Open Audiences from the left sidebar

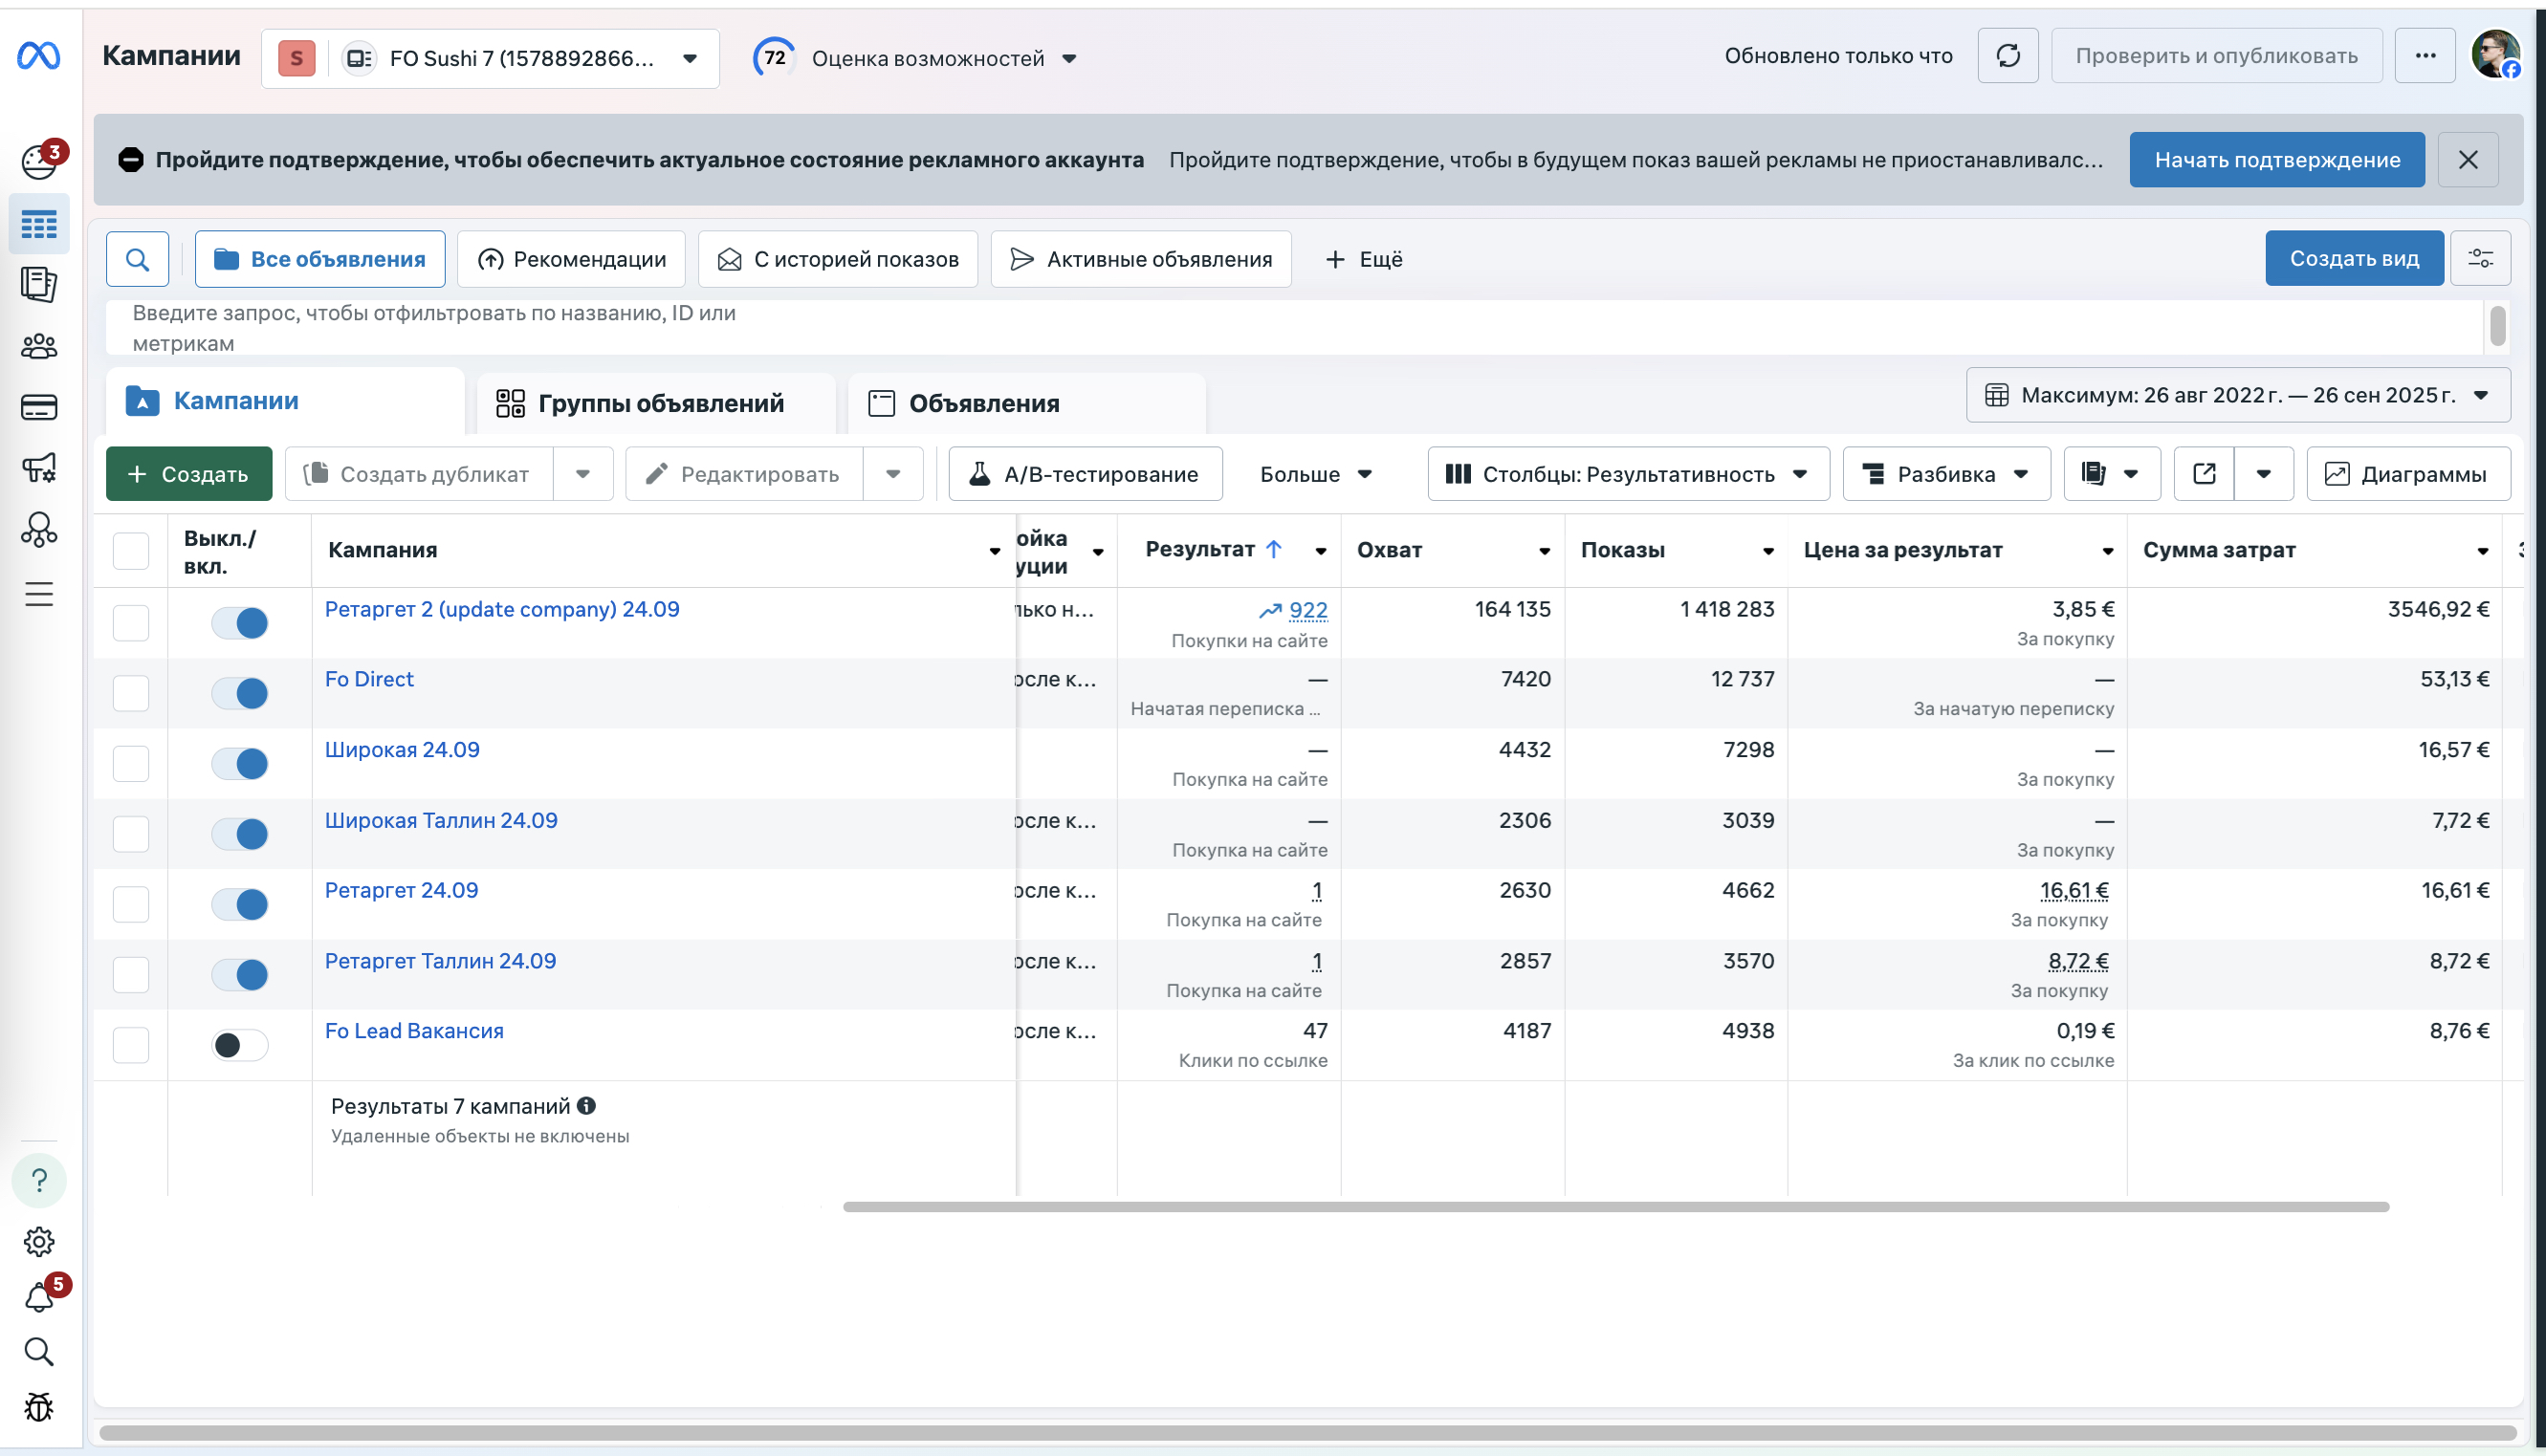[x=39, y=347]
